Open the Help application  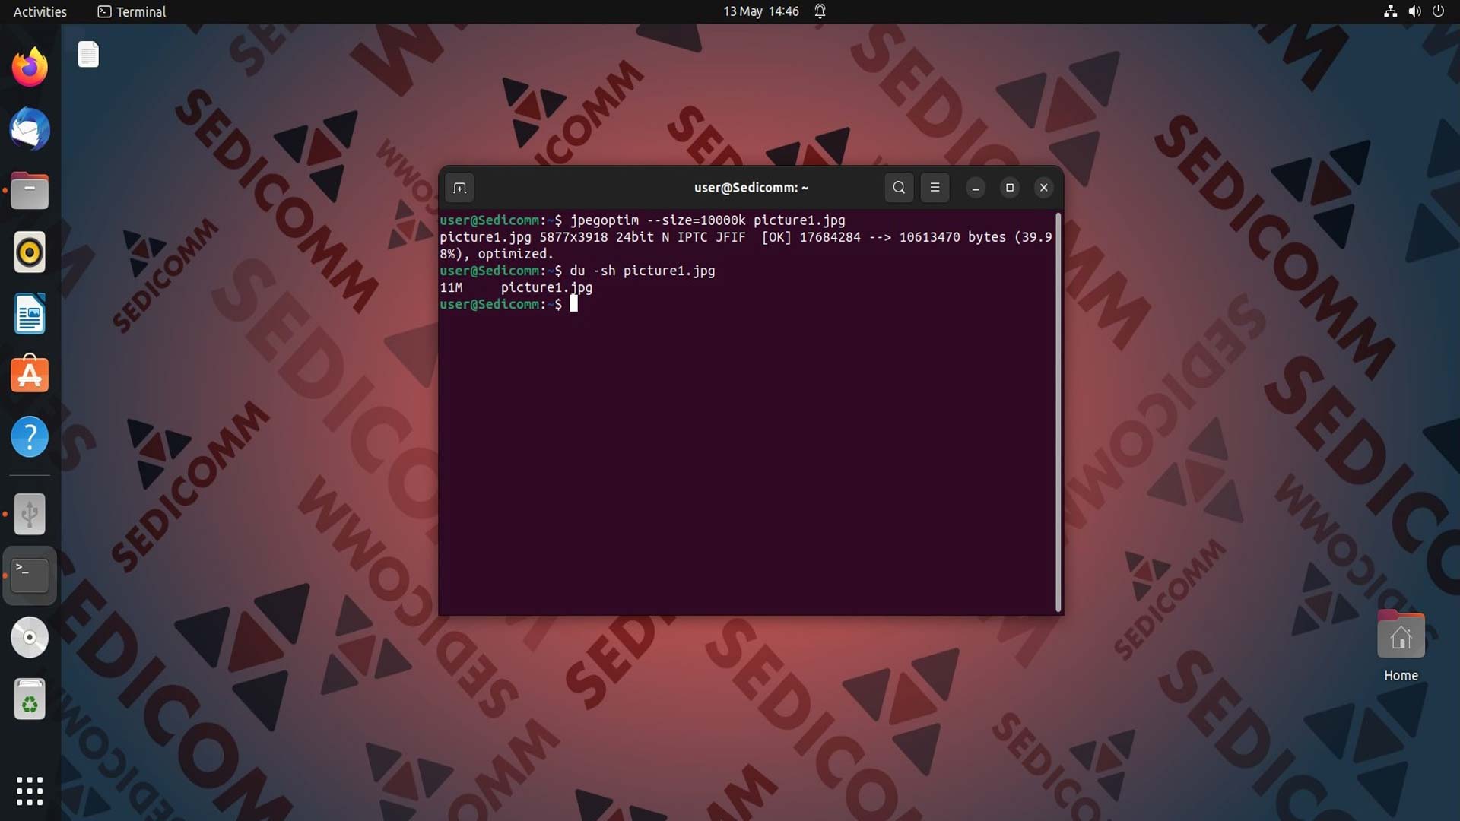tap(30, 437)
